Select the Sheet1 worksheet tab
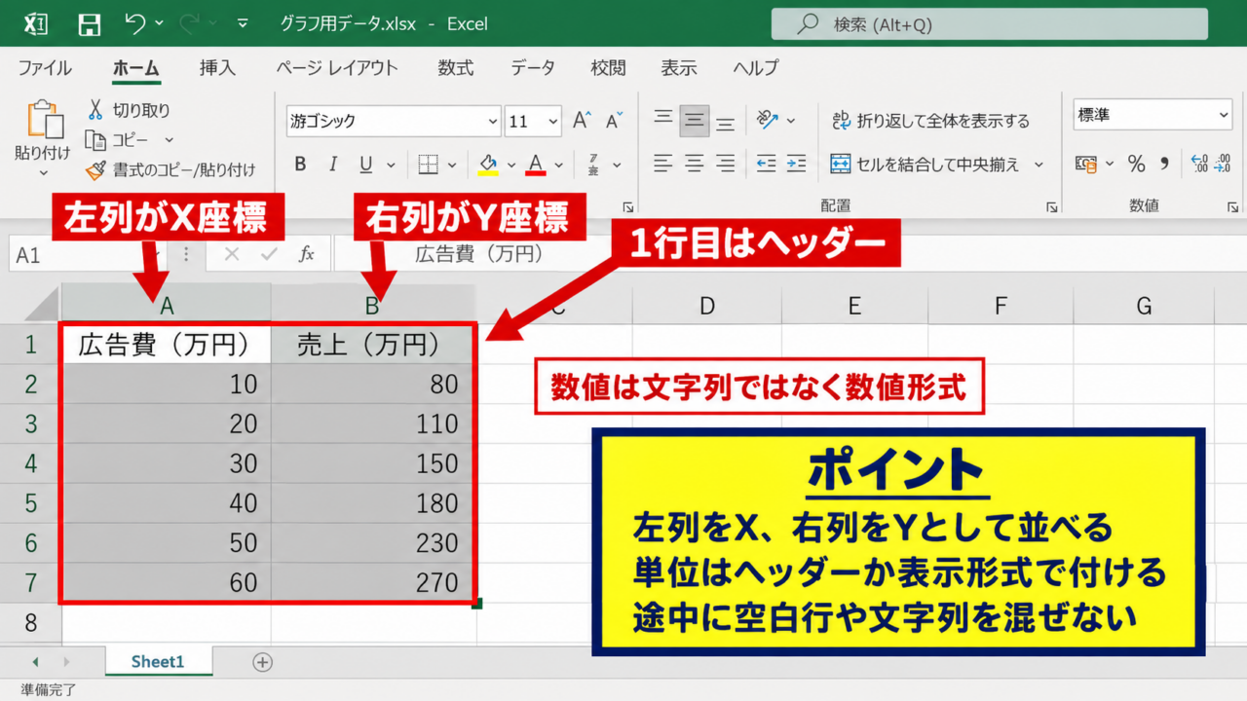This screenshot has height=701, width=1247. point(158,662)
